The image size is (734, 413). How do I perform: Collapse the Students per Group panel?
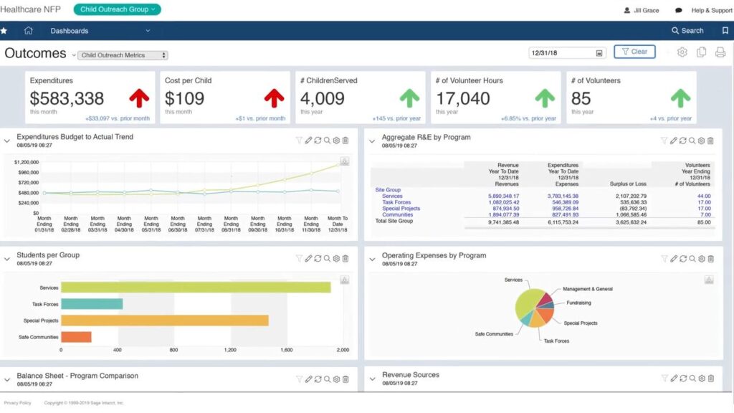click(x=7, y=259)
